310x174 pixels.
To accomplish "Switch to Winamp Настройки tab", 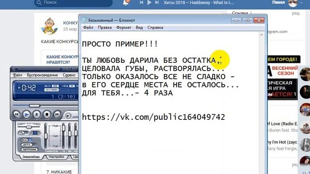I will click(x=56, y=157).
